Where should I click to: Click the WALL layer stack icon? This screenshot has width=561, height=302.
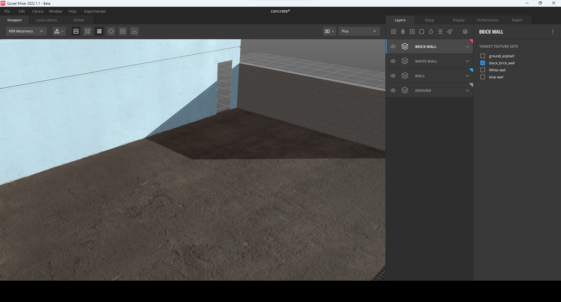tap(405, 76)
